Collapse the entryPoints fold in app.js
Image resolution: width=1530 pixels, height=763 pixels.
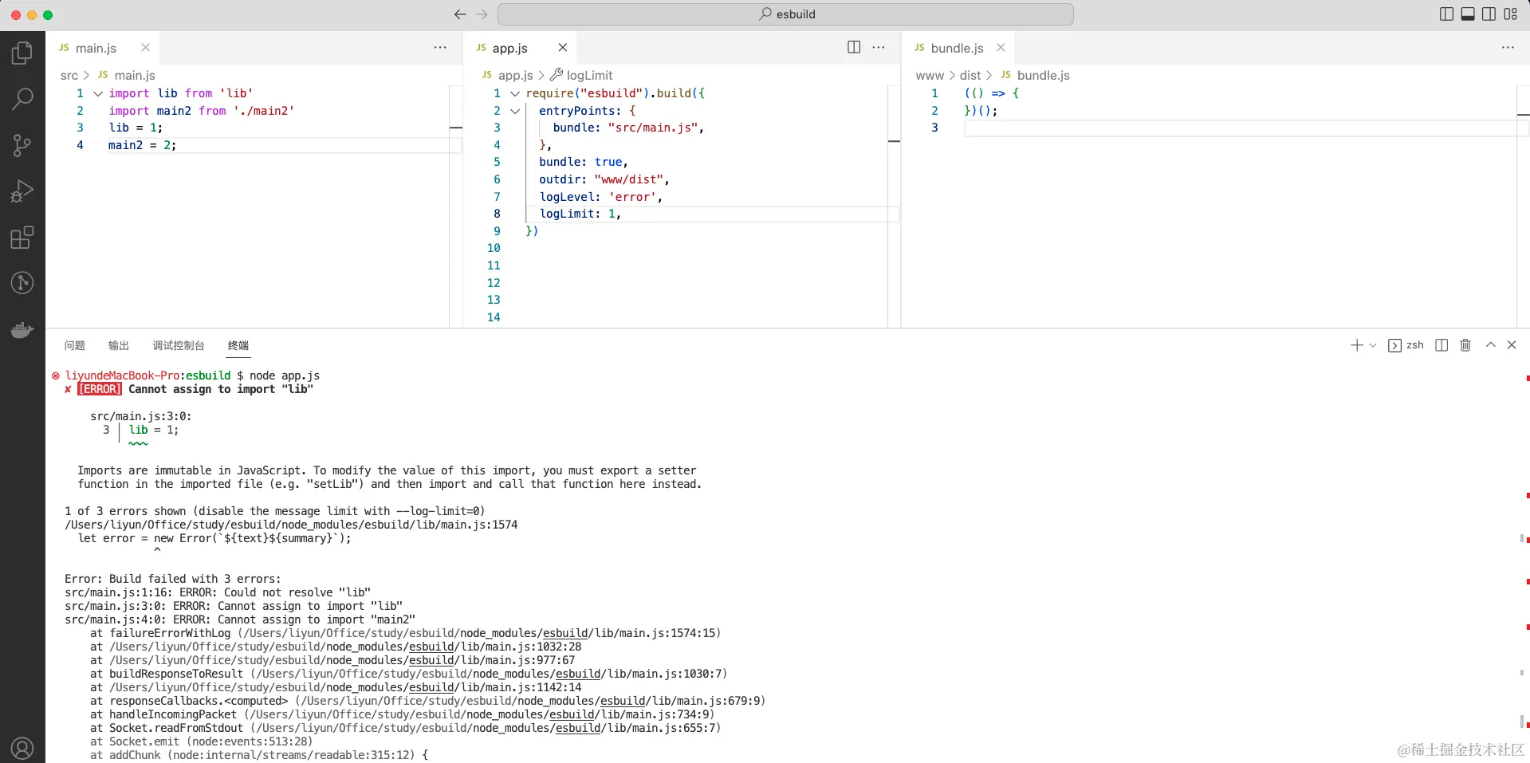515,111
